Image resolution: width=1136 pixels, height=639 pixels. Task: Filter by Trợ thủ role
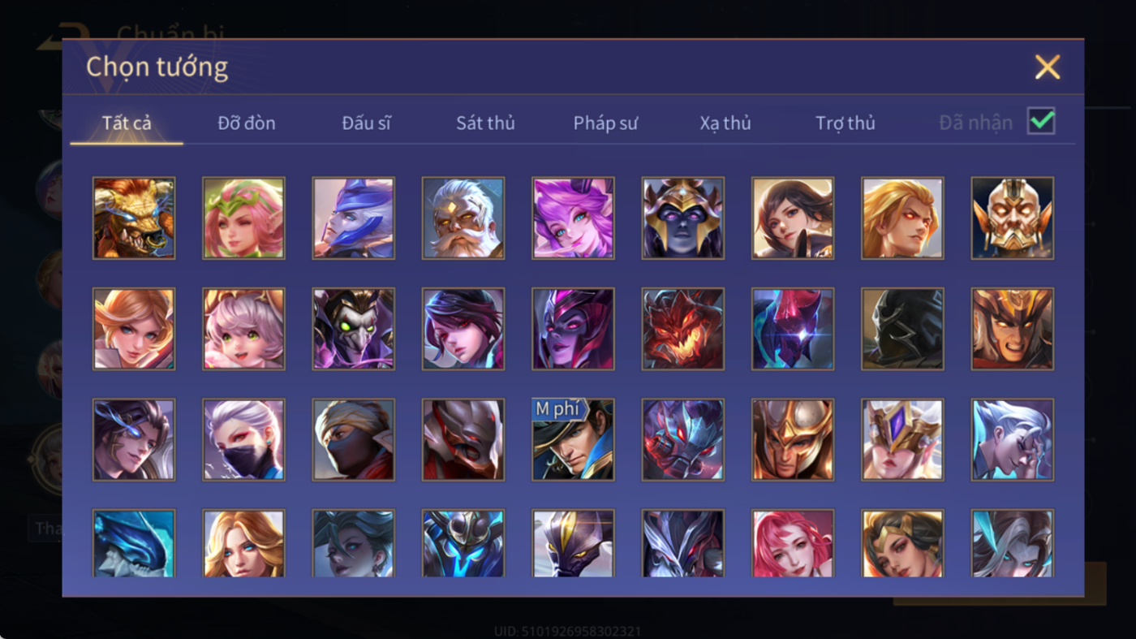(846, 123)
